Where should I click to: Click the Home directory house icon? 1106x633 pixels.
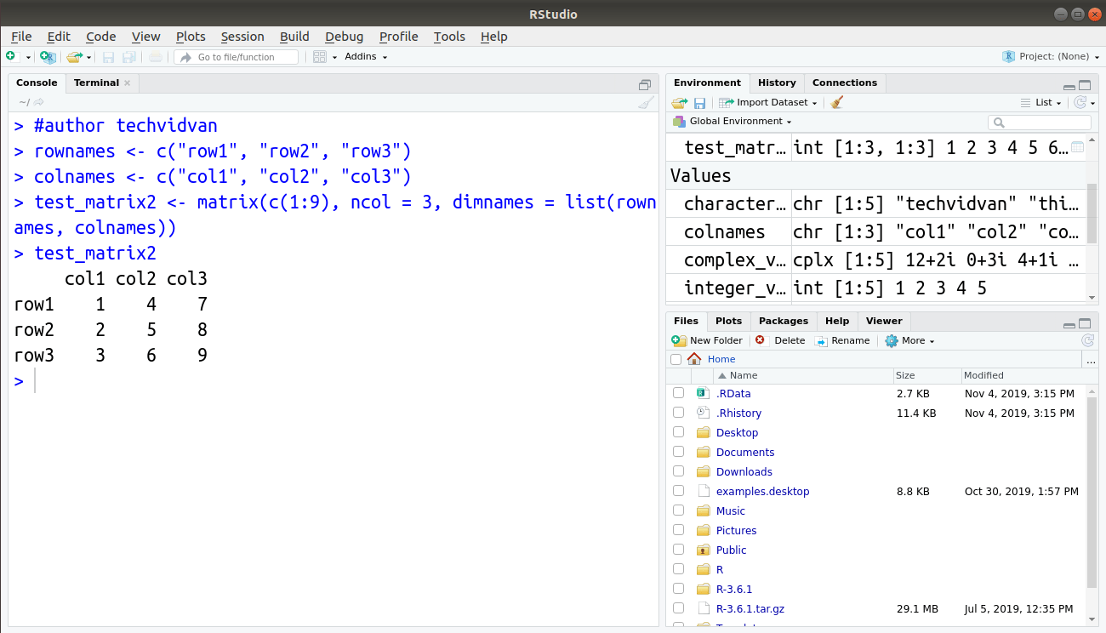694,359
